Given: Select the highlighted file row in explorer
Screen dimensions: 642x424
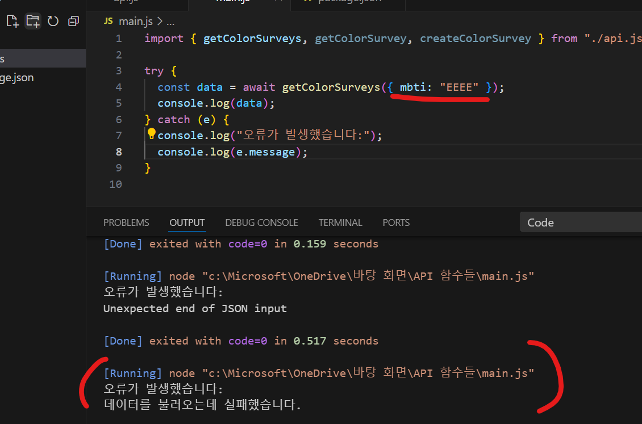Looking at the screenshot, I should 43,58.
